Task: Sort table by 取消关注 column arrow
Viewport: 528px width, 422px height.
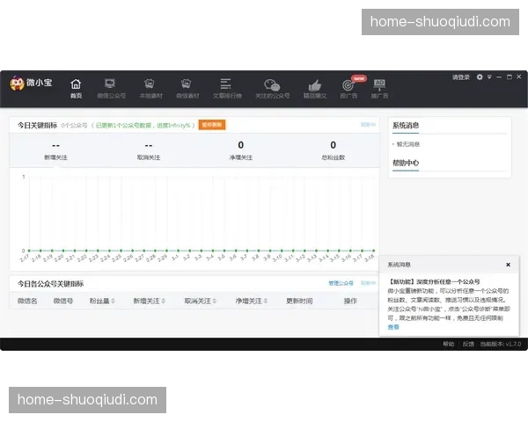Action: point(215,301)
